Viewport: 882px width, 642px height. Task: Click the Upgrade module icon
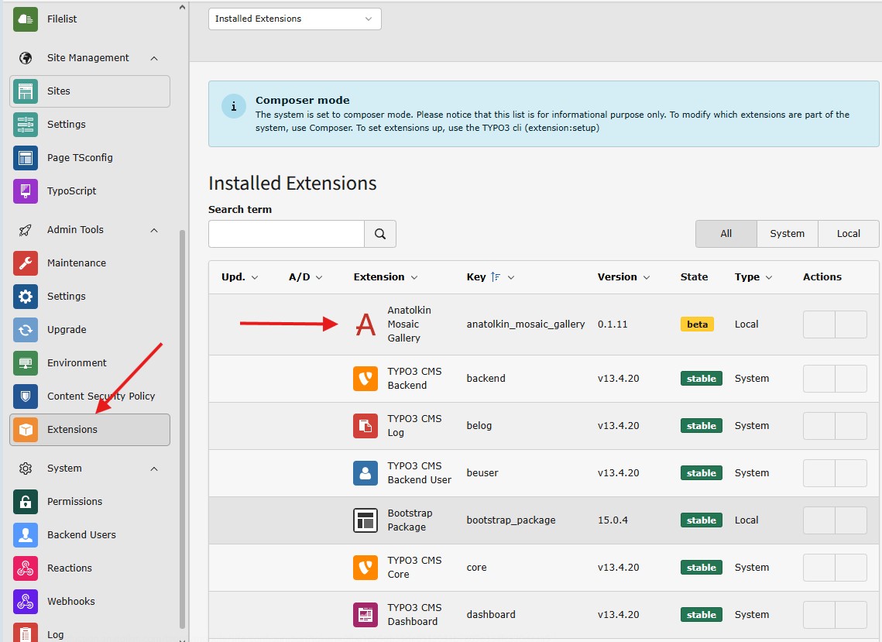coord(26,330)
